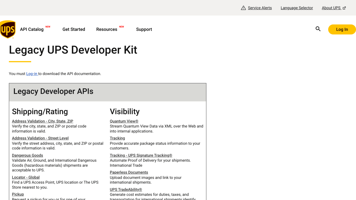Screen dimensions: 356x200
Task: Open the About UPS link
Action: [331, 8]
